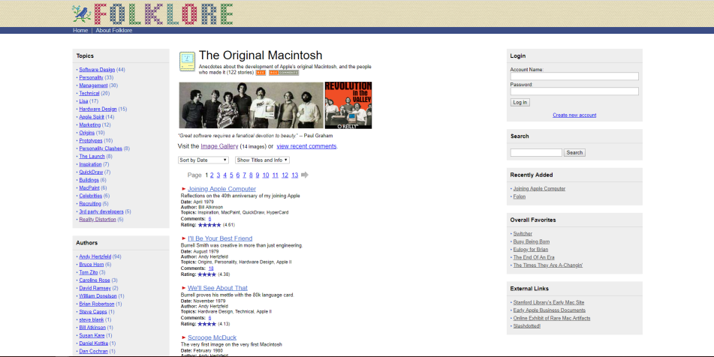Image resolution: width=714 pixels, height=357 pixels.
Task: Click the Folklore bird logo icon
Action: pos(82,14)
